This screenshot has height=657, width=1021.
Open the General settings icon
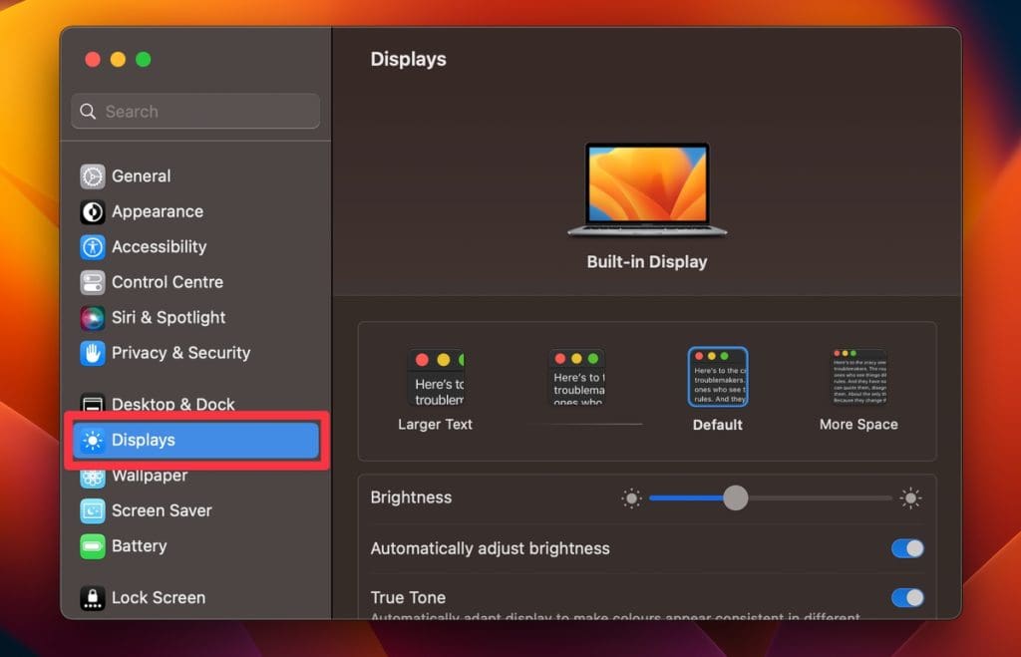click(x=93, y=176)
